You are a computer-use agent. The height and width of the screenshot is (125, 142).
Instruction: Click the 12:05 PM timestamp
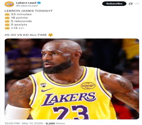pos(12,123)
